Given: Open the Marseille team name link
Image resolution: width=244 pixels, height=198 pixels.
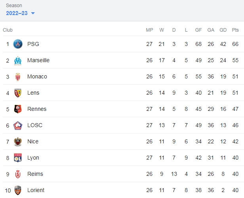Looking at the screenshot, I should 38,60.
